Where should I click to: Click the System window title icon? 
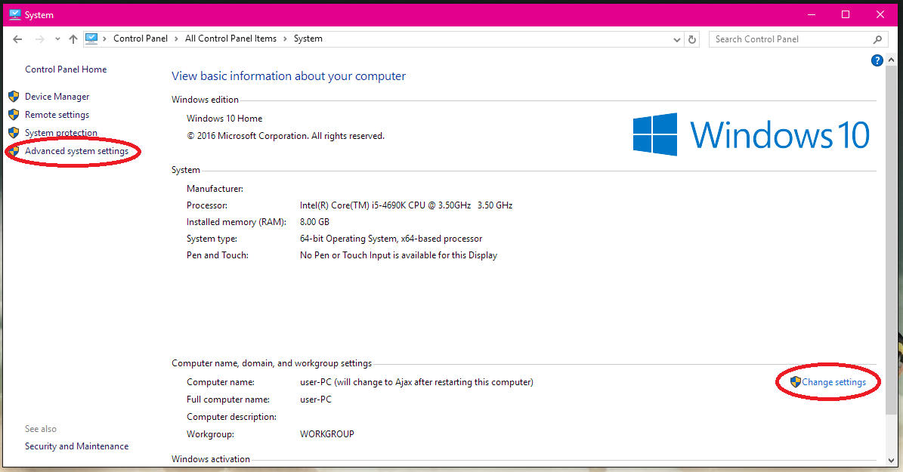coord(15,14)
